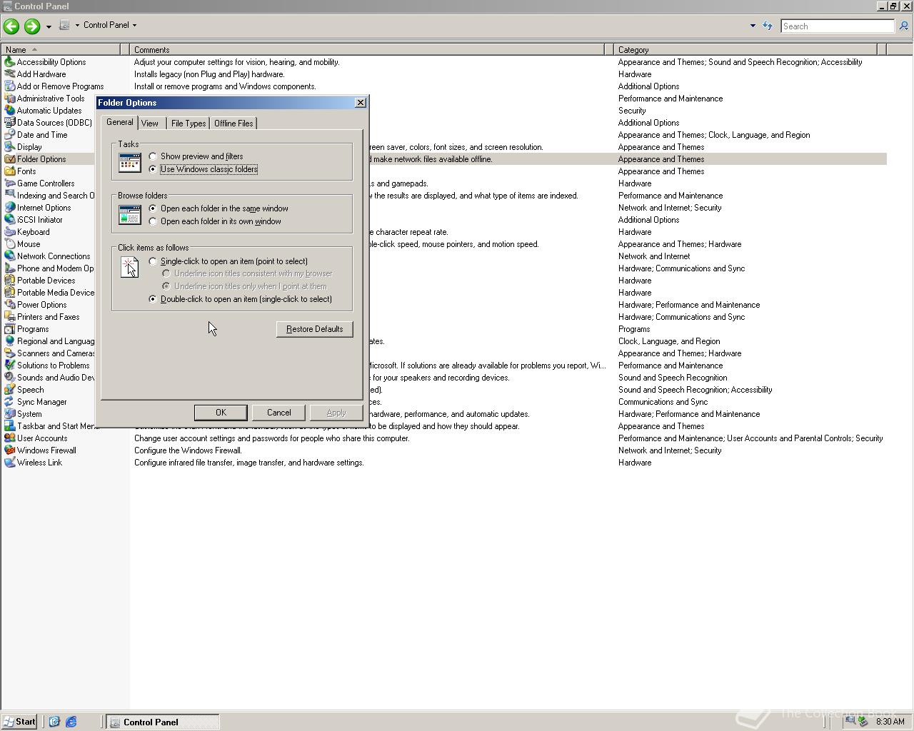This screenshot has width=914, height=731.
Task: Click the Game Controllers icon
Action: click(9, 183)
